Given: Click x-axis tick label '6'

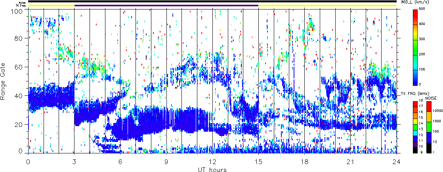Looking at the screenshot, I should pyautogui.click(x=120, y=162).
